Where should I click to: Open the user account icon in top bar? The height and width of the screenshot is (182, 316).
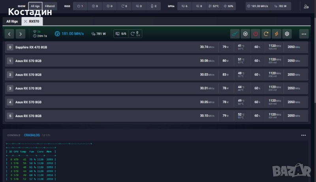click(x=306, y=6)
